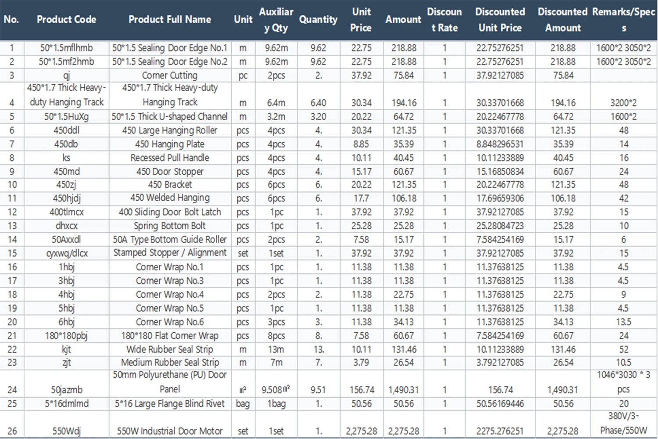The height and width of the screenshot is (439, 658).
Task: Select '400 Sliding Door Bolt Latch' cell
Action: point(170,212)
